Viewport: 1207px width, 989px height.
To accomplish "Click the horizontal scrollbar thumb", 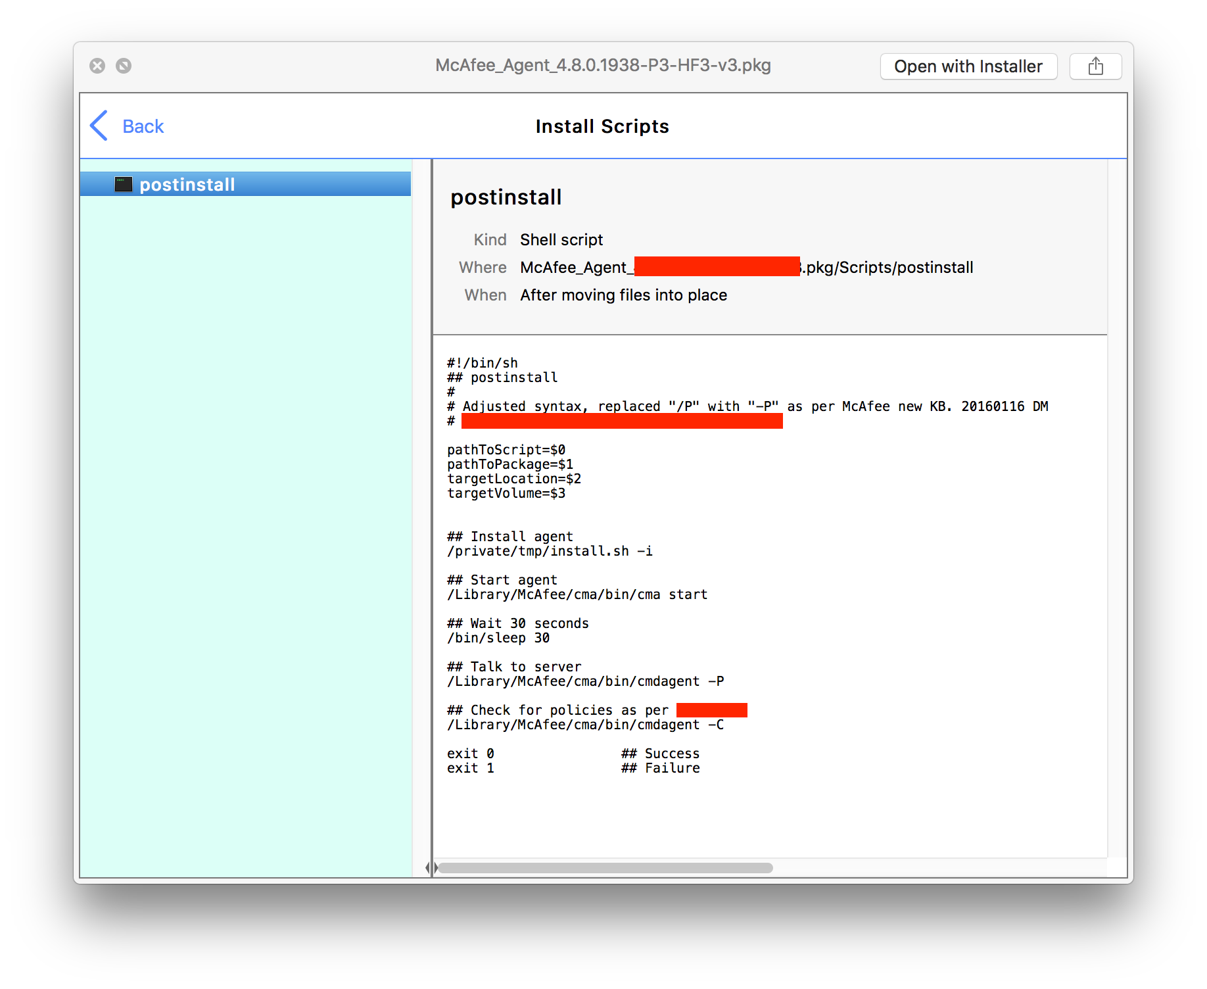I will [x=605, y=868].
